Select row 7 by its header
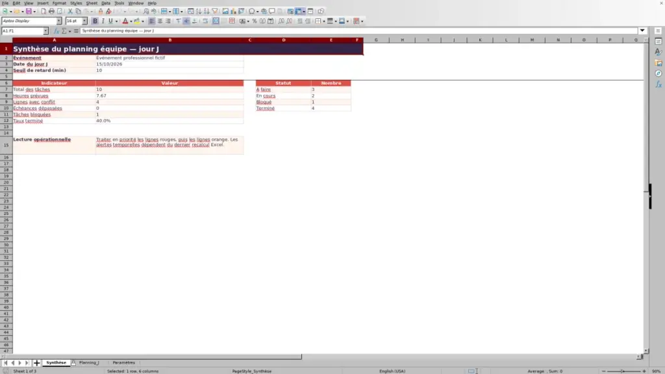The height and width of the screenshot is (374, 665). pos(6,90)
